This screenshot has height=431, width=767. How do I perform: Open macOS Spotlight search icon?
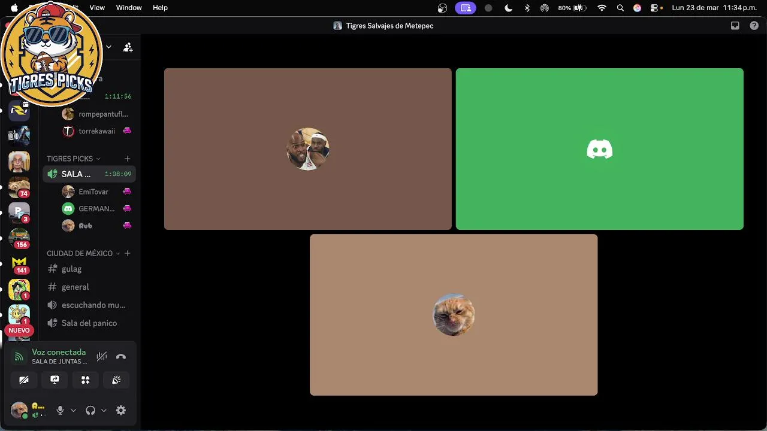coord(620,8)
